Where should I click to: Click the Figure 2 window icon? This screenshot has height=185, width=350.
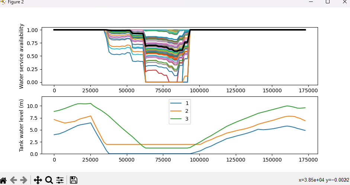click(3, 2)
